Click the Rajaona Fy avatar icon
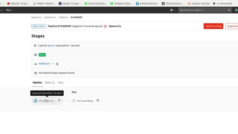Image resolution: width=238 pixels, height=134 pixels. coord(105,26)
